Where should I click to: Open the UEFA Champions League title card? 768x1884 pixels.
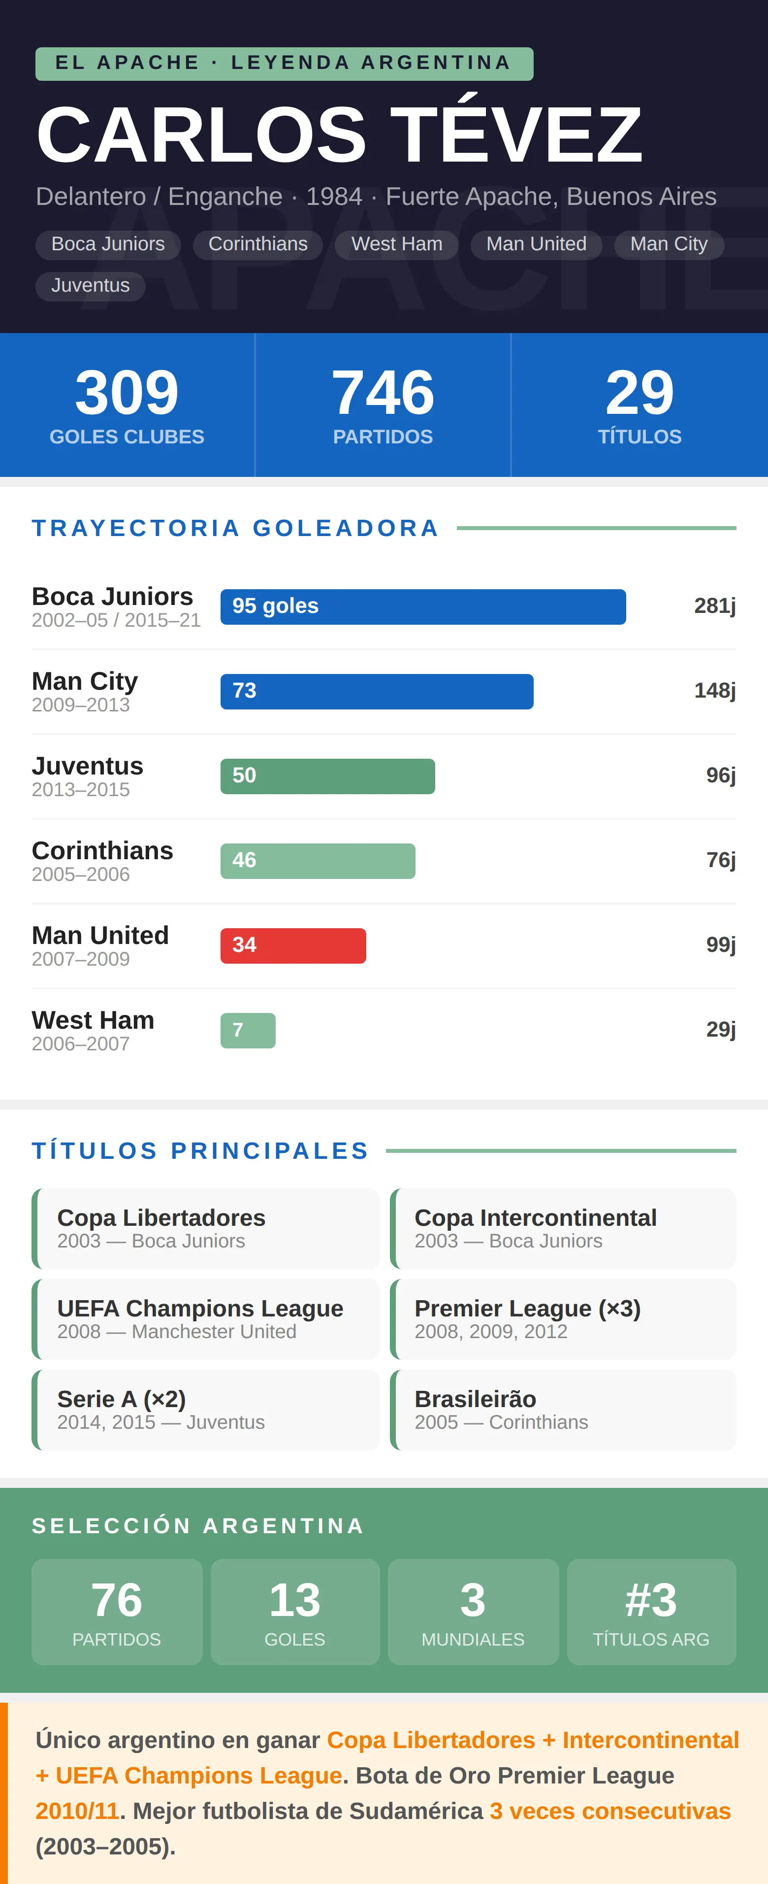pos(206,1319)
